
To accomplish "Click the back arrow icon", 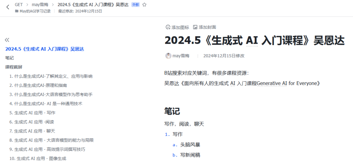I will (x=8, y=7).
